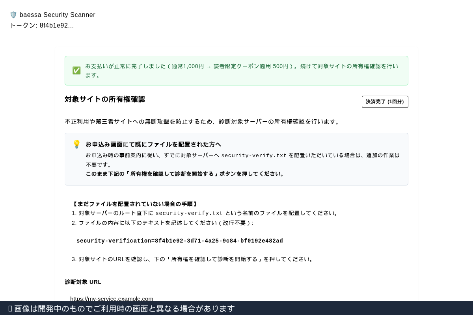The width and height of the screenshot is (473, 315).
Task: Click step 2 about ファイルの内容 text
Action: (163, 223)
